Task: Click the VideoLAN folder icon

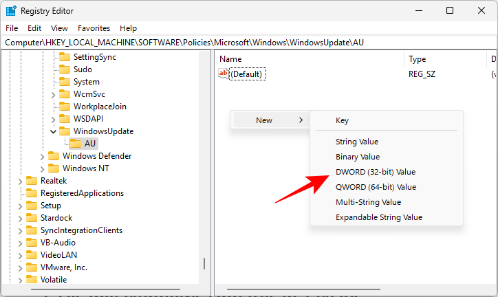Action: (x=32, y=255)
